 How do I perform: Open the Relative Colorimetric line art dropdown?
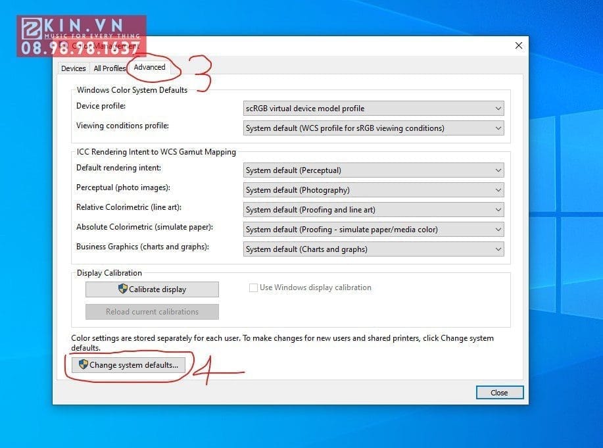coord(497,209)
